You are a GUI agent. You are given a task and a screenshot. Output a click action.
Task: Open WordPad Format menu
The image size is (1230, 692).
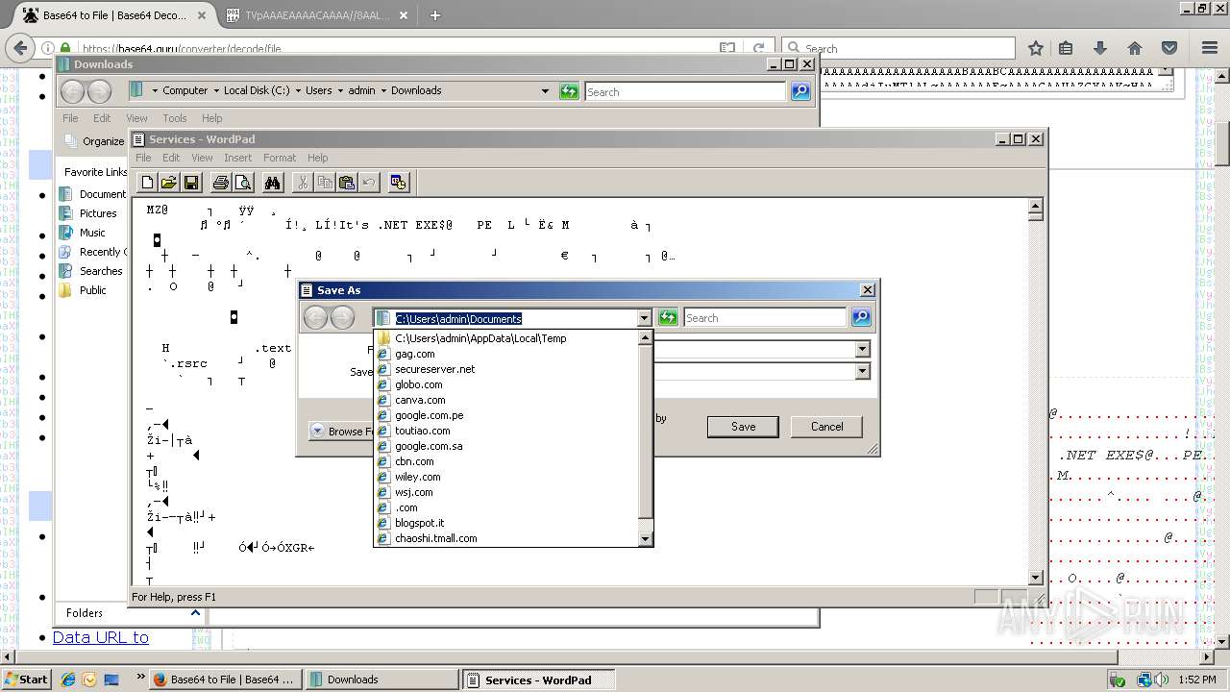[280, 158]
